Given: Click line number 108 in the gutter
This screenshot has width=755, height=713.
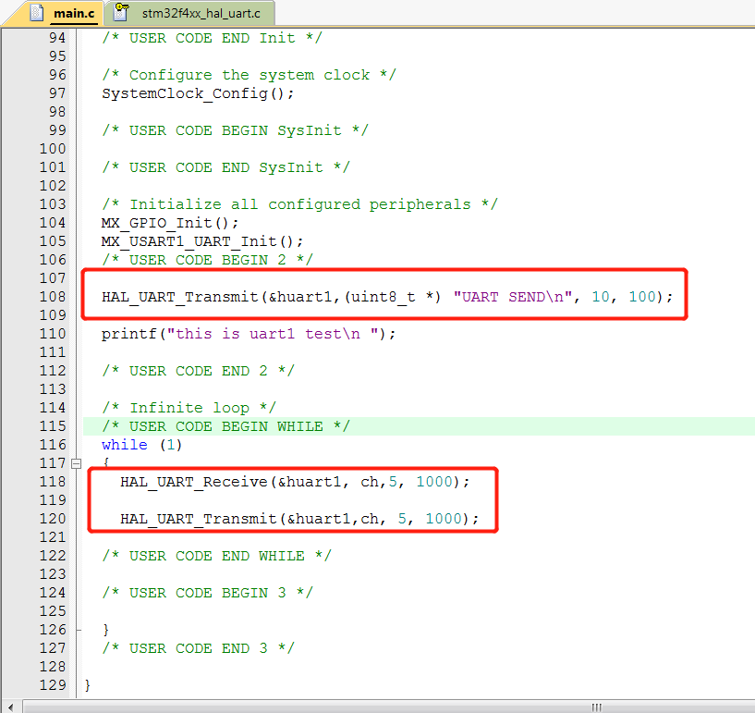Looking at the screenshot, I should point(53,297).
